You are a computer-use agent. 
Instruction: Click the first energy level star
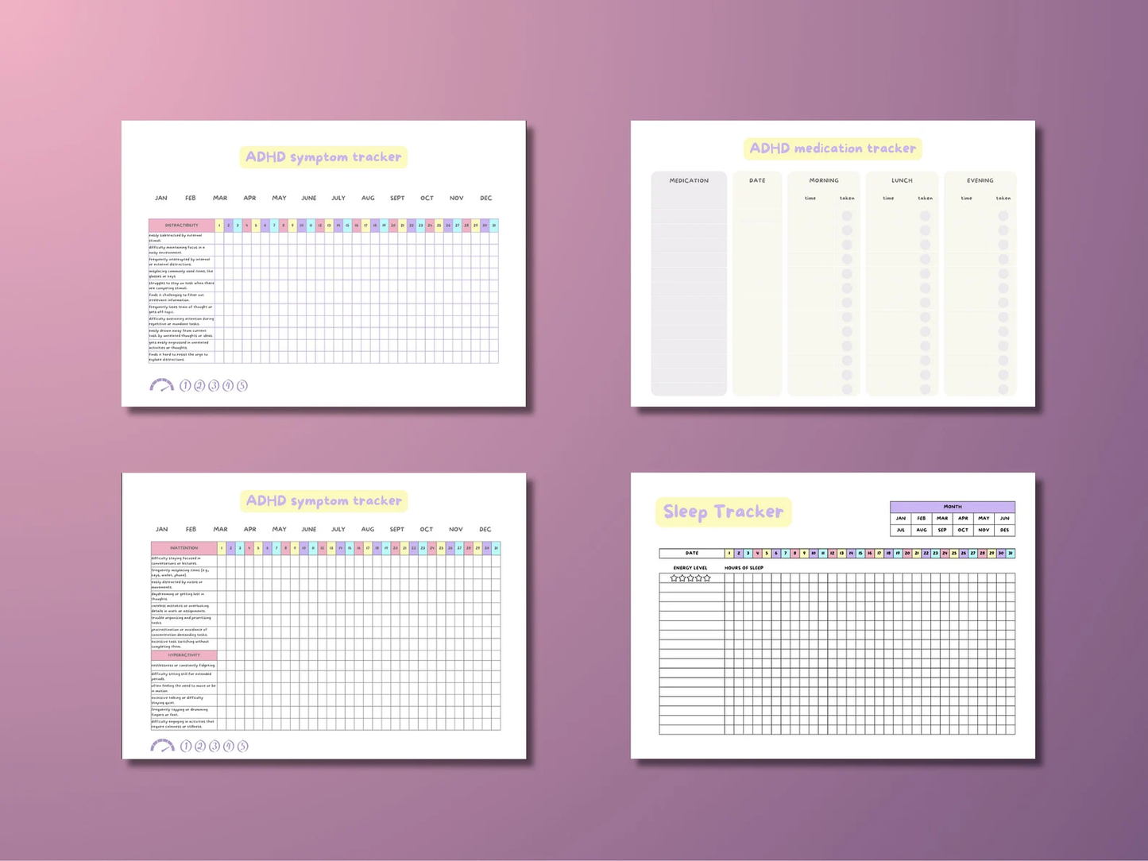tap(674, 578)
